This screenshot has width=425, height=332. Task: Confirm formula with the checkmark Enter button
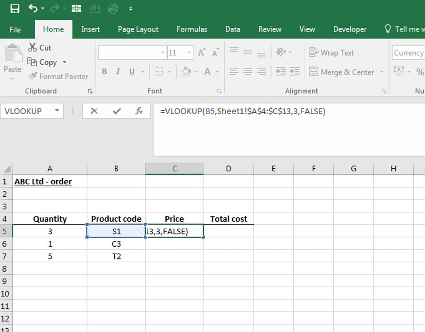117,111
